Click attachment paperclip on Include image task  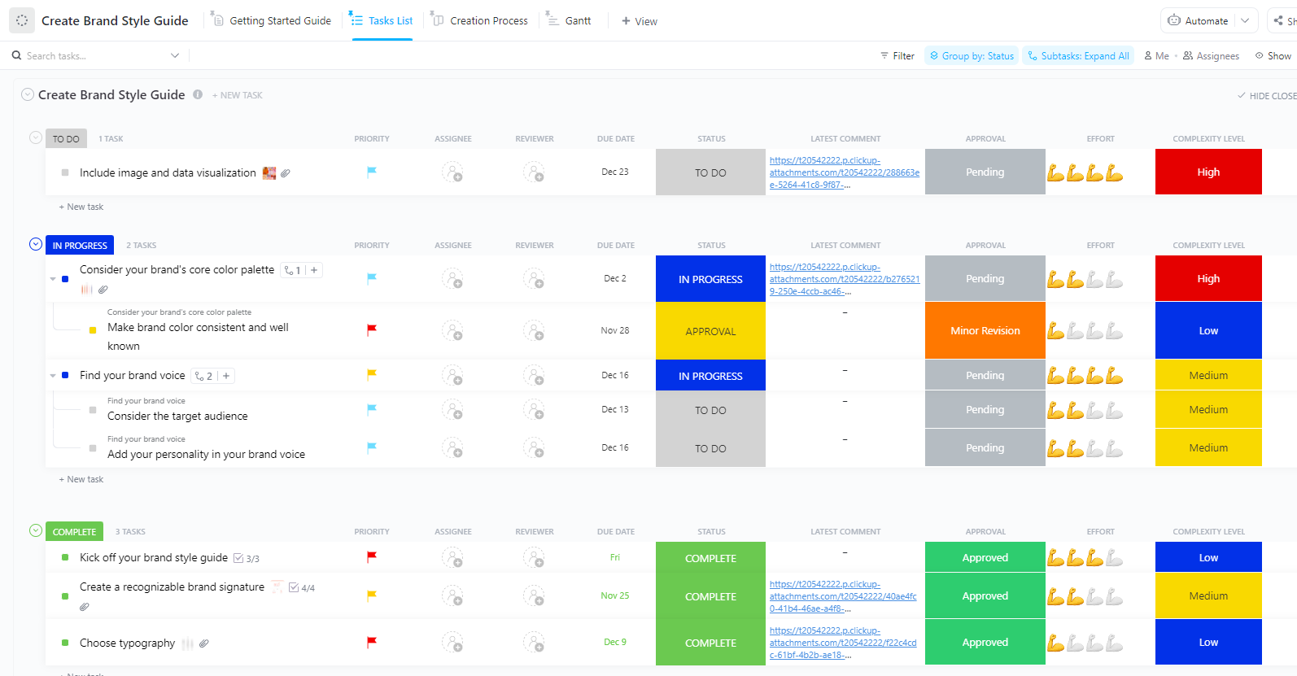[286, 173]
